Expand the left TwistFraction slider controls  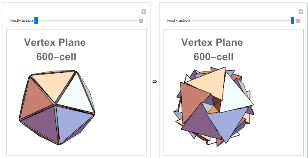[x=141, y=21]
